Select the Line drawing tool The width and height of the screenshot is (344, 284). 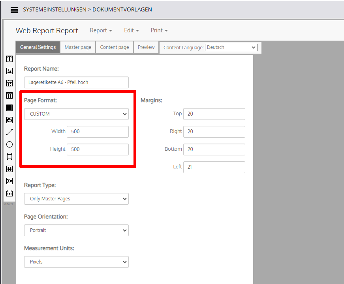click(x=9, y=132)
